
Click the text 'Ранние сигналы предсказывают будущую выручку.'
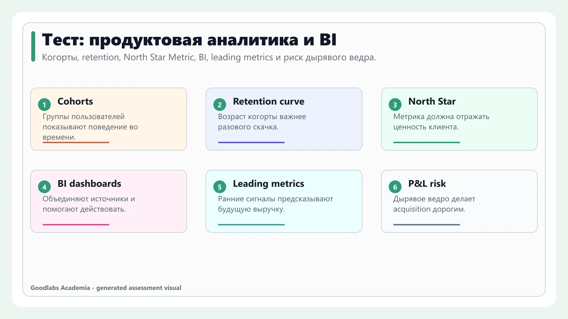coord(275,204)
